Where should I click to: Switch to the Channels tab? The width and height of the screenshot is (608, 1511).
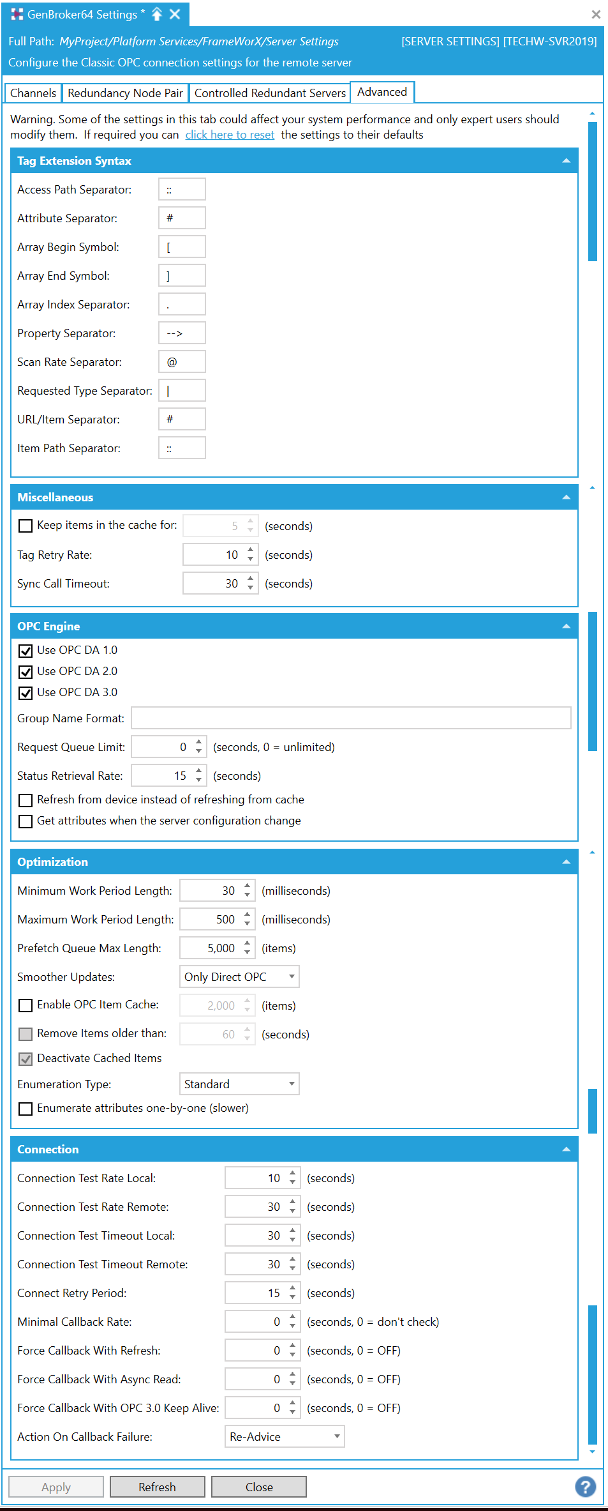coord(33,93)
